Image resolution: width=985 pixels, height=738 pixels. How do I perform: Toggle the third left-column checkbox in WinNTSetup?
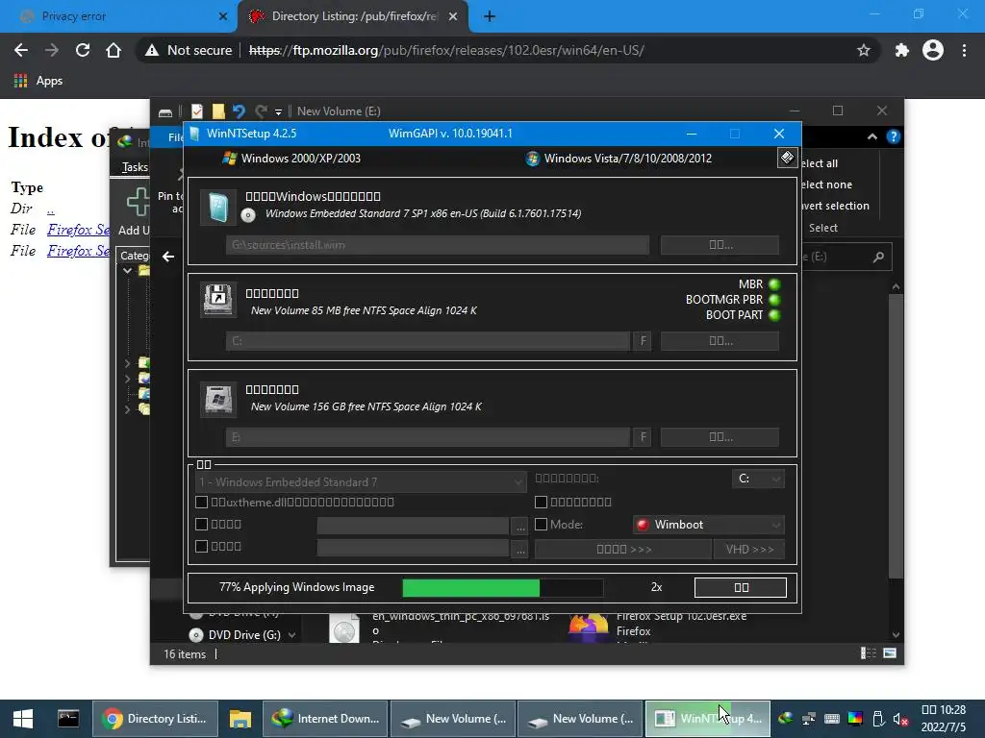tap(202, 546)
